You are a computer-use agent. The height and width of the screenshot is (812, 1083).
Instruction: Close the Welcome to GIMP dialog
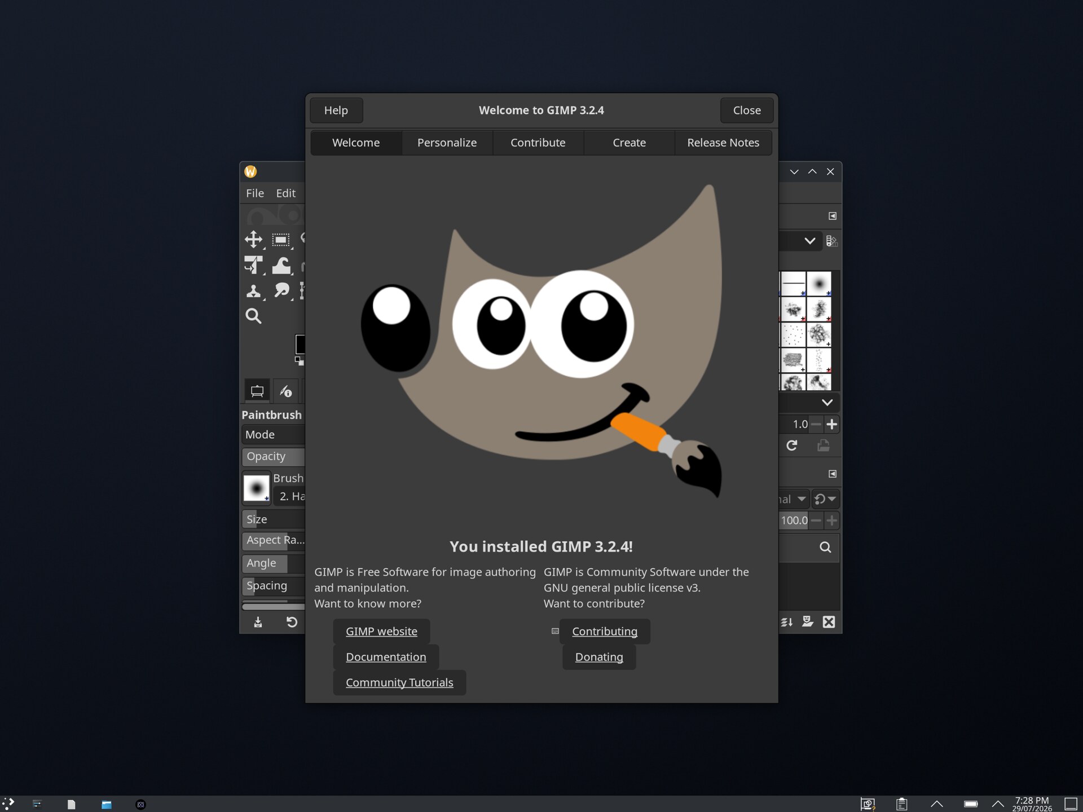(747, 111)
